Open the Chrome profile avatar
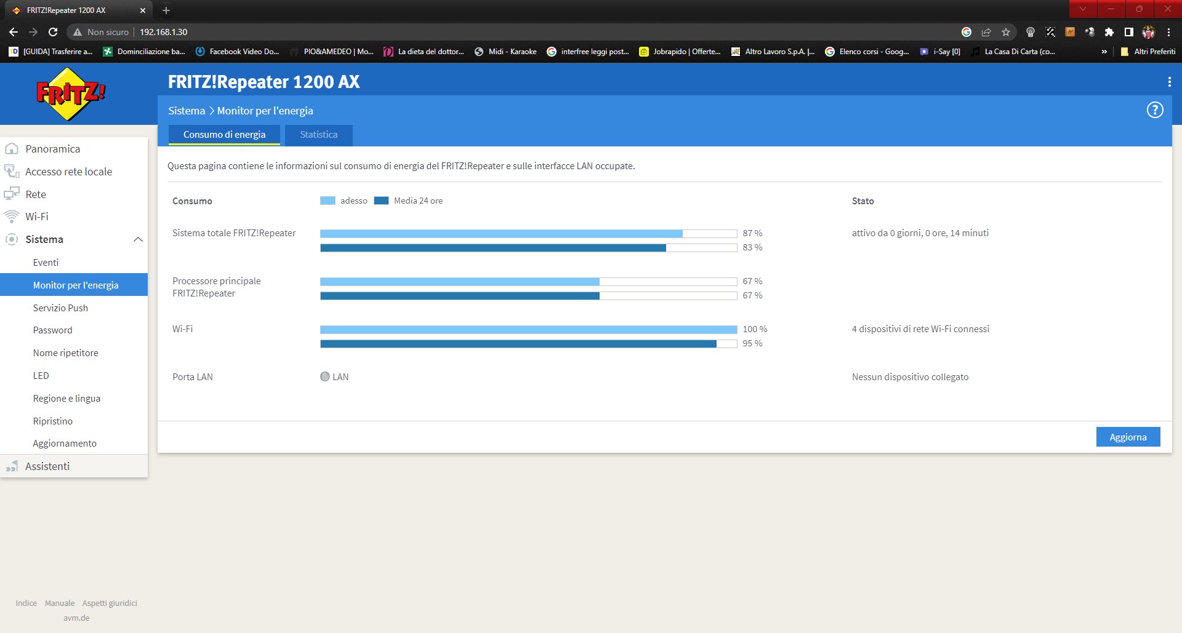1182x633 pixels. pyautogui.click(x=1149, y=32)
